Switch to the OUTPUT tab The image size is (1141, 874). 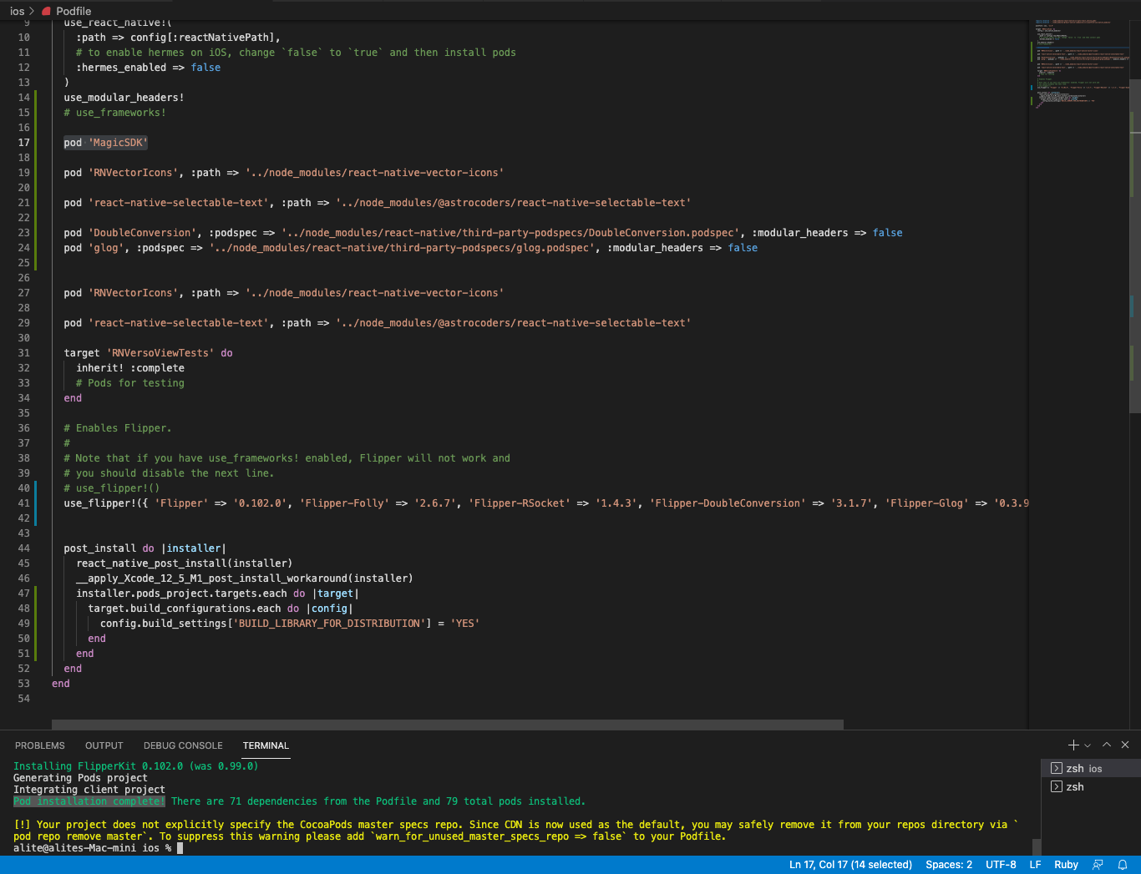[104, 745]
